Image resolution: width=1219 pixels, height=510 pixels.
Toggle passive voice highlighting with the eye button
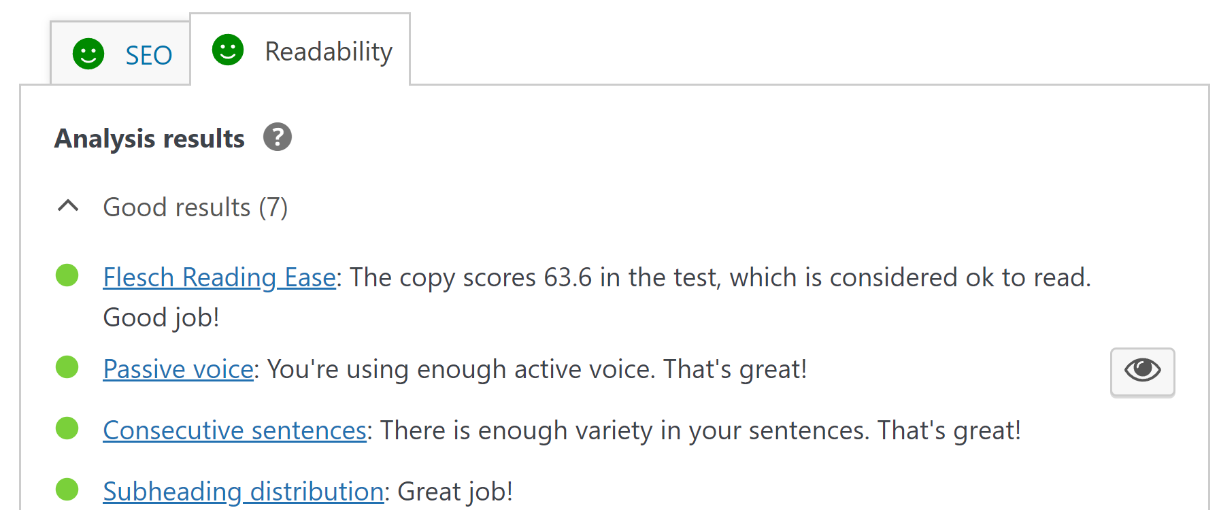(1142, 371)
